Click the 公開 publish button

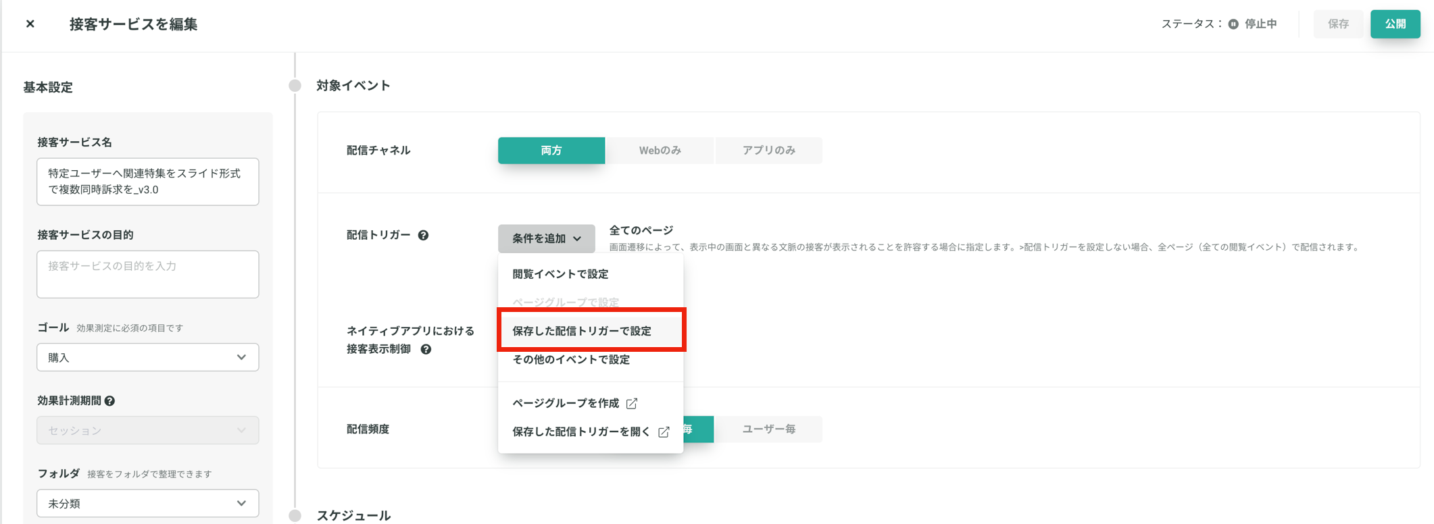click(x=1395, y=24)
